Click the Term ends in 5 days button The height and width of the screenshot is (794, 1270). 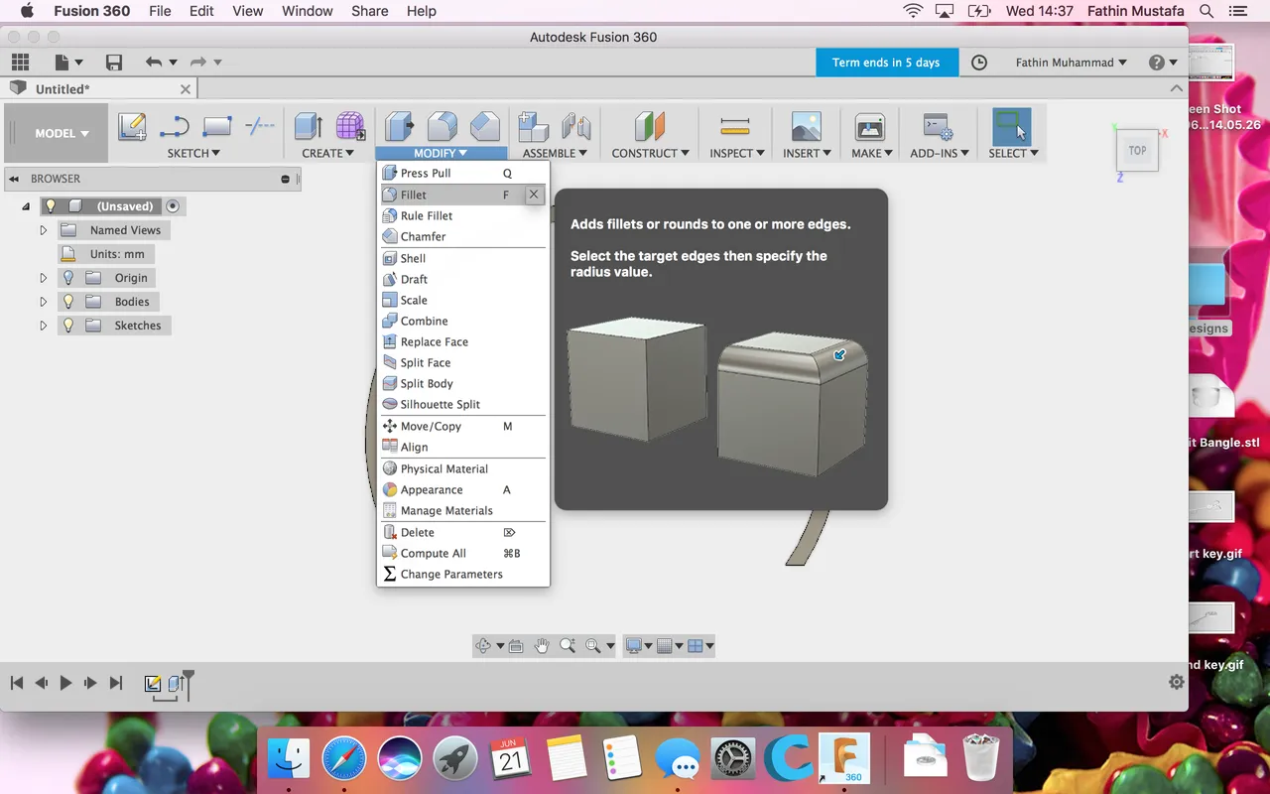point(887,63)
